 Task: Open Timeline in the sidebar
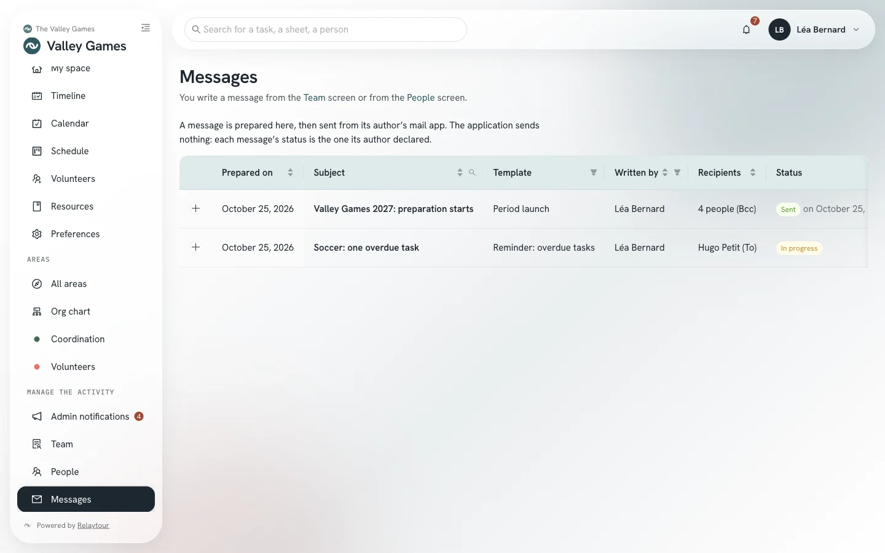click(86, 96)
